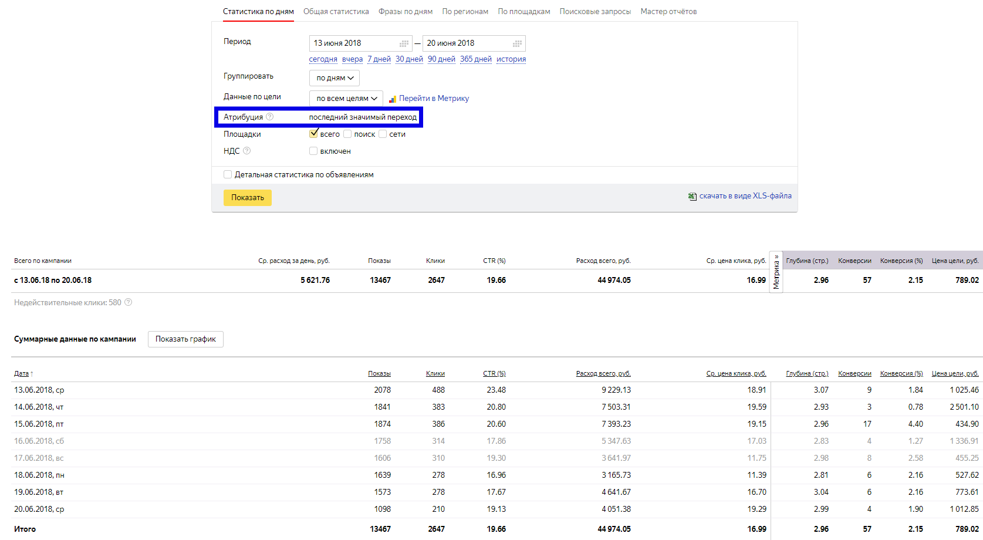The image size is (983, 540).
Task: Click help icon next to Атрибуция
Action: 270,117
